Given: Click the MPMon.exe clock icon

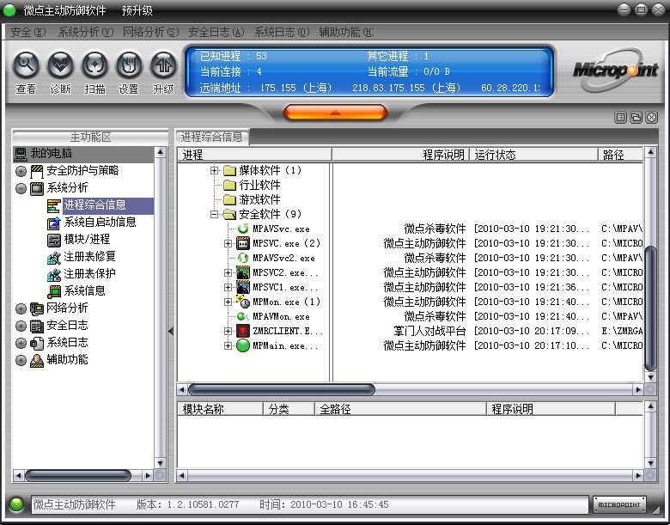Looking at the screenshot, I should (243, 302).
